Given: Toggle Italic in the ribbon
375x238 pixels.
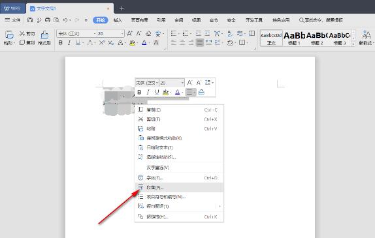Looking at the screenshot, I should click(69, 43).
